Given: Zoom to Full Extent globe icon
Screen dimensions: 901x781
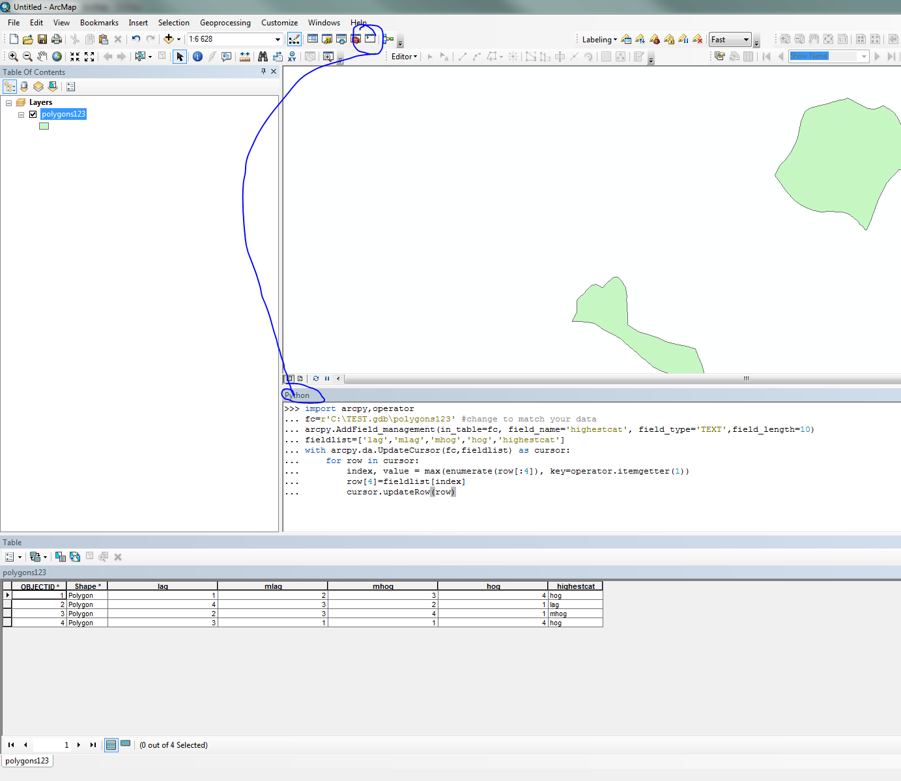Looking at the screenshot, I should click(57, 57).
